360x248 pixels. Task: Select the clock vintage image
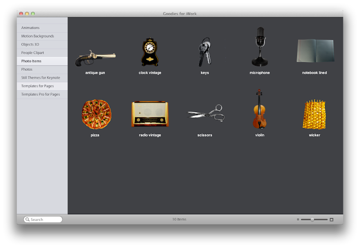(x=149, y=52)
